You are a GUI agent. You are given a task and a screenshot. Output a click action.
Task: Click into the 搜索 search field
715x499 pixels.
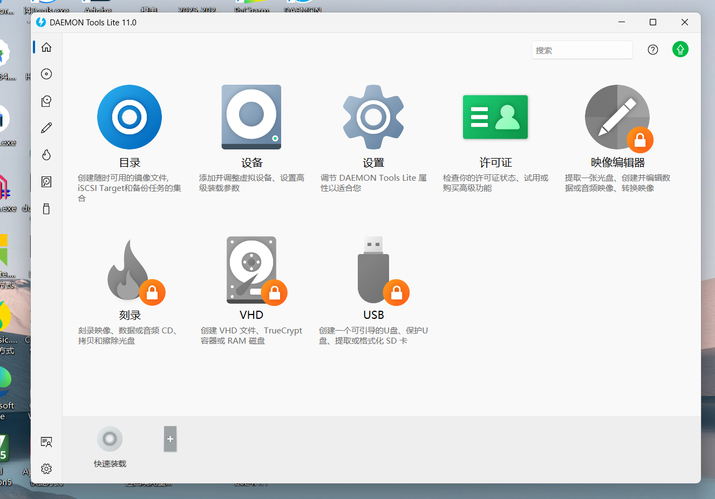pos(582,50)
